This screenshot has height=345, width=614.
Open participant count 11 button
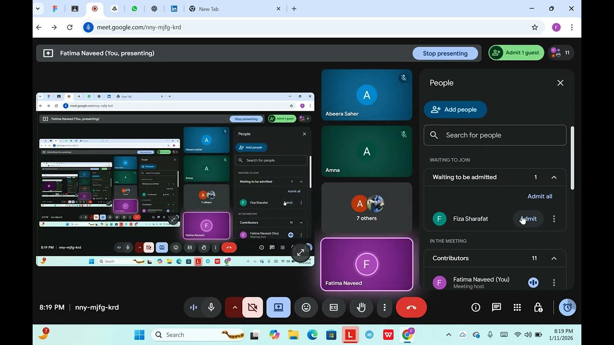pos(561,53)
